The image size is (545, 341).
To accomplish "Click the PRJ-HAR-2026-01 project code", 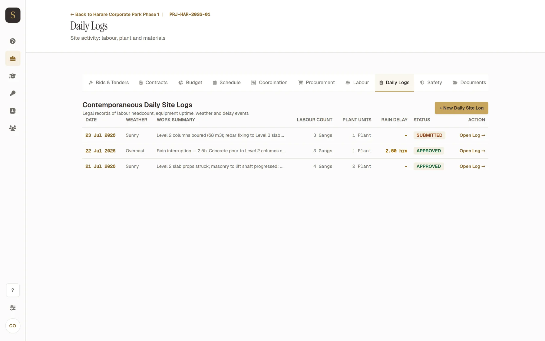I will pyautogui.click(x=190, y=15).
